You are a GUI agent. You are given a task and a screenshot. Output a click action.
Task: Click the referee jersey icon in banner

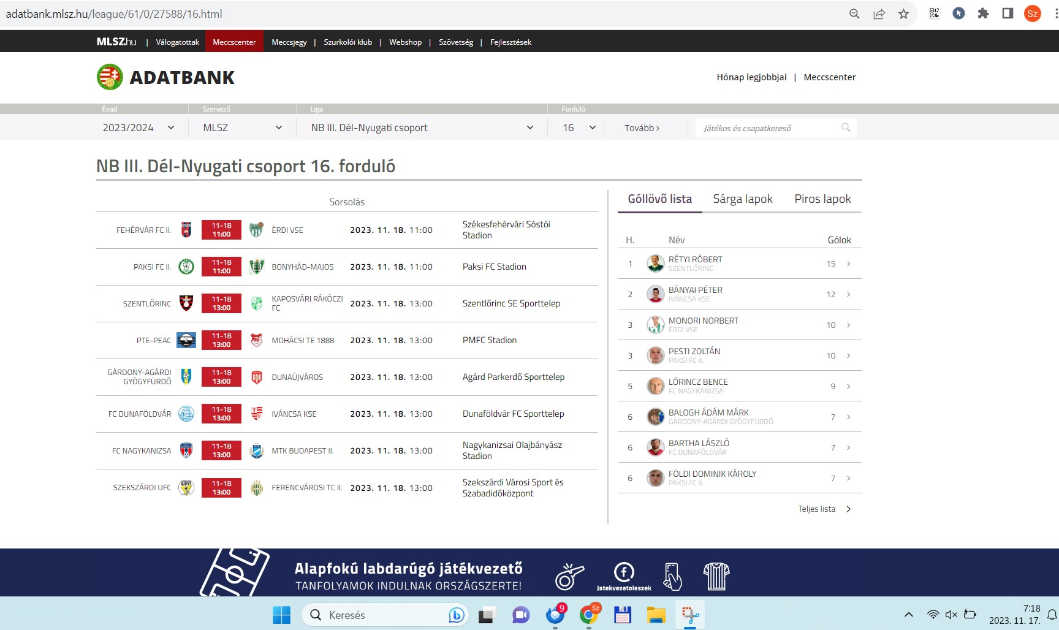(x=716, y=576)
